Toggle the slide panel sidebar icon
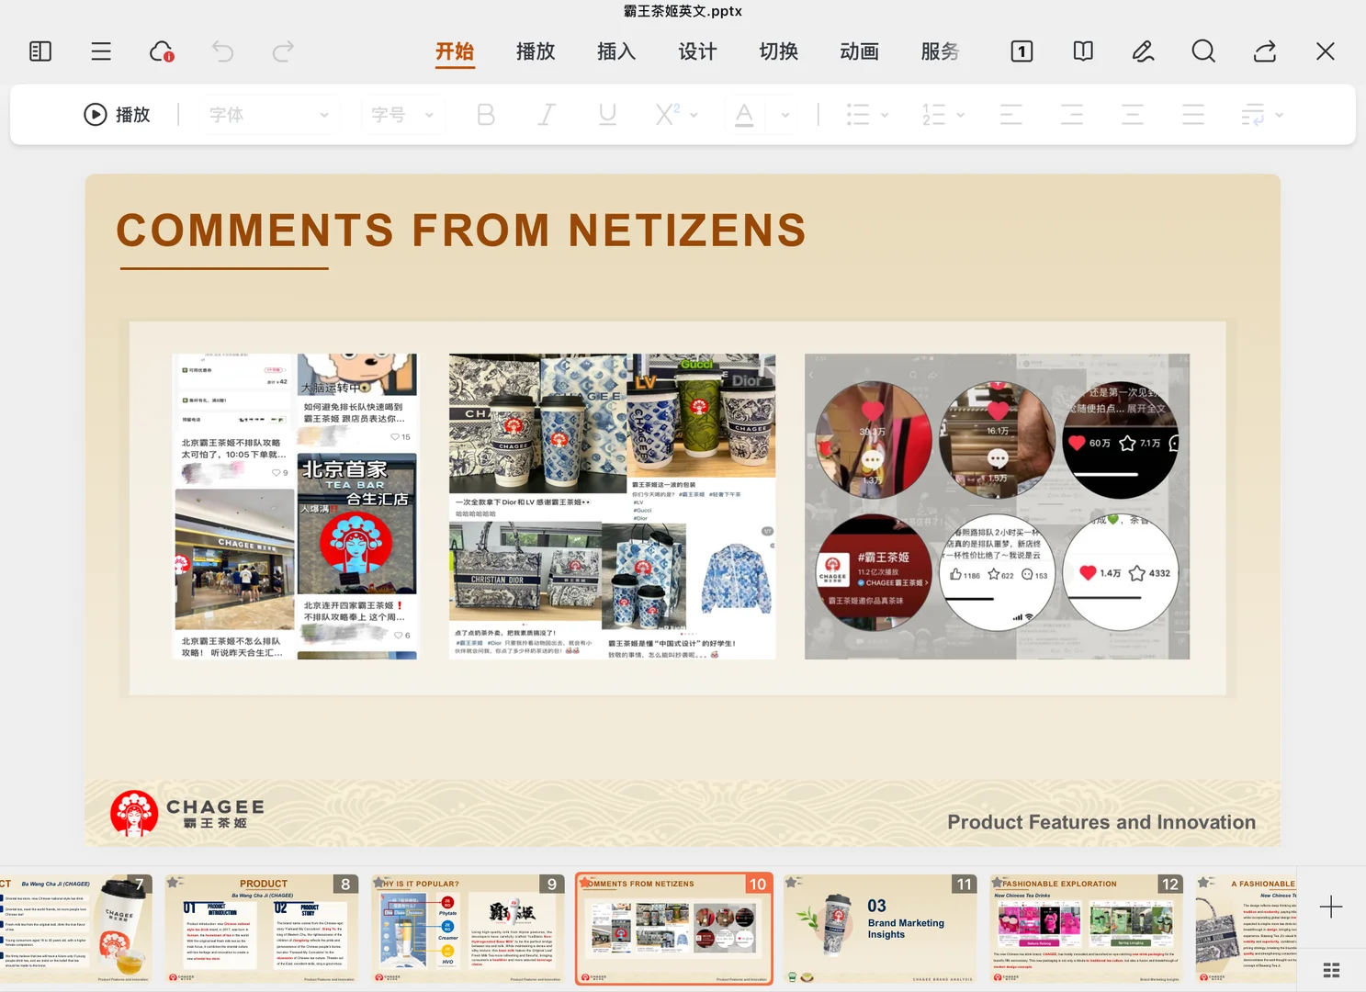This screenshot has height=992, width=1366. (40, 51)
